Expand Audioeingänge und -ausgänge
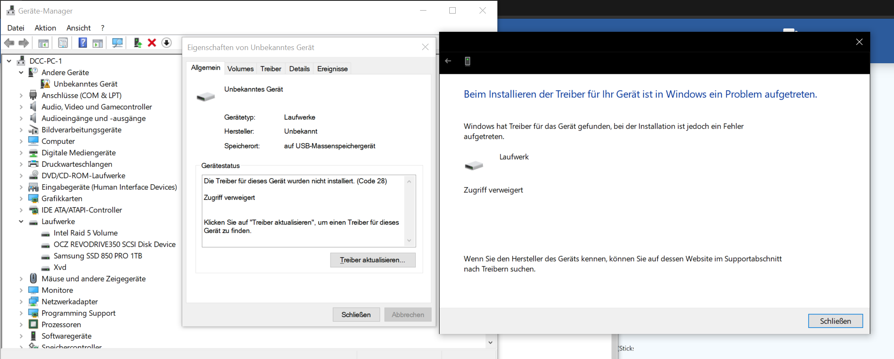The height and width of the screenshot is (359, 894). [x=21, y=118]
